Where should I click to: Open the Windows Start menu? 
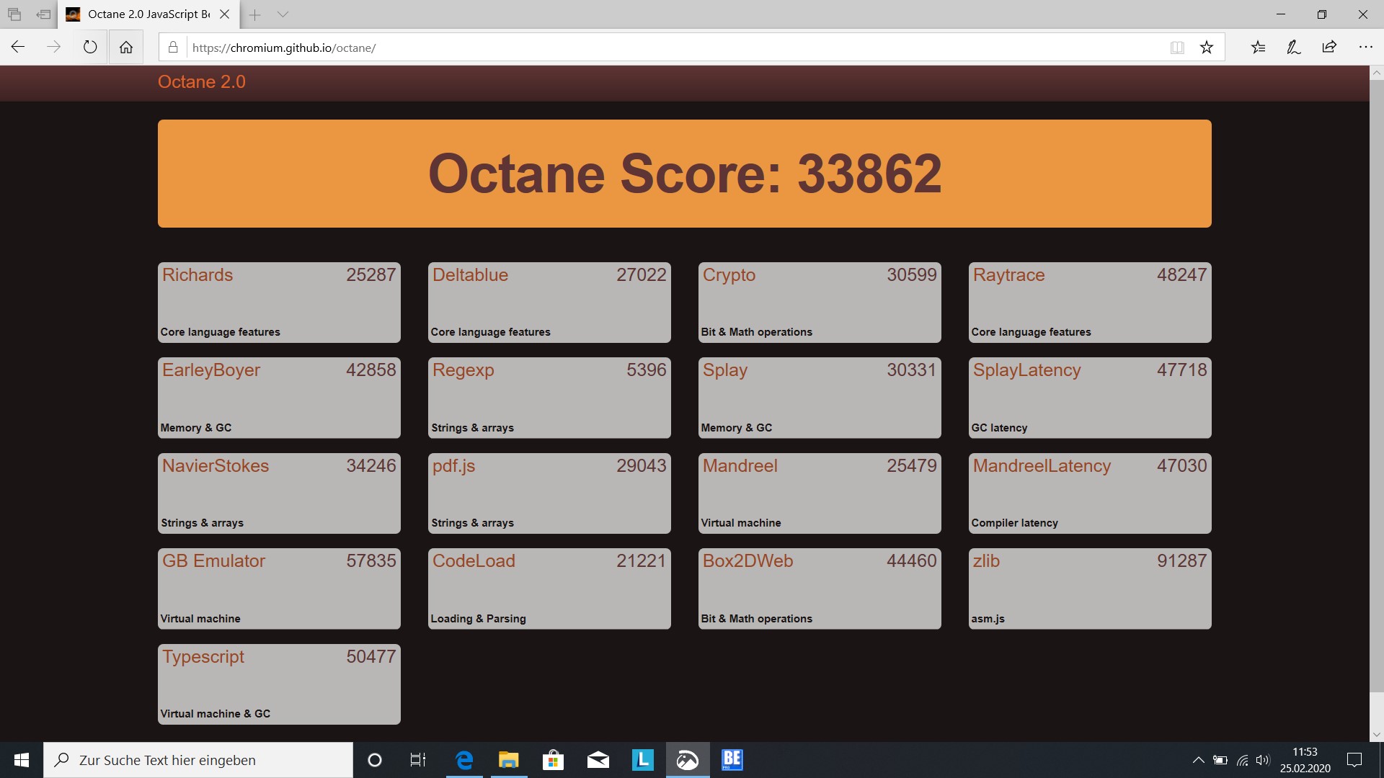pyautogui.click(x=22, y=760)
